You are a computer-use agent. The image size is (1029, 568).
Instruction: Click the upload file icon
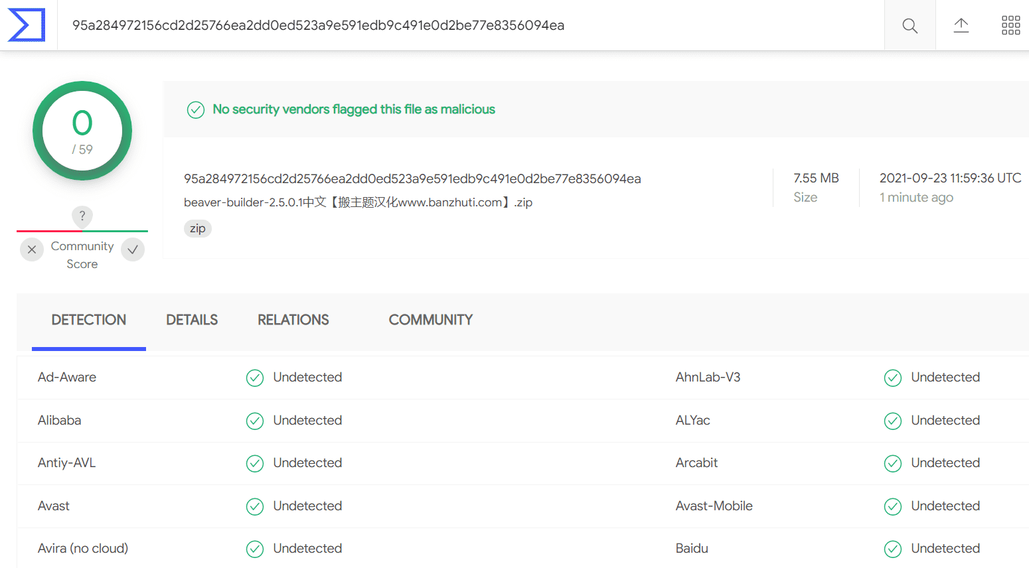pos(961,25)
